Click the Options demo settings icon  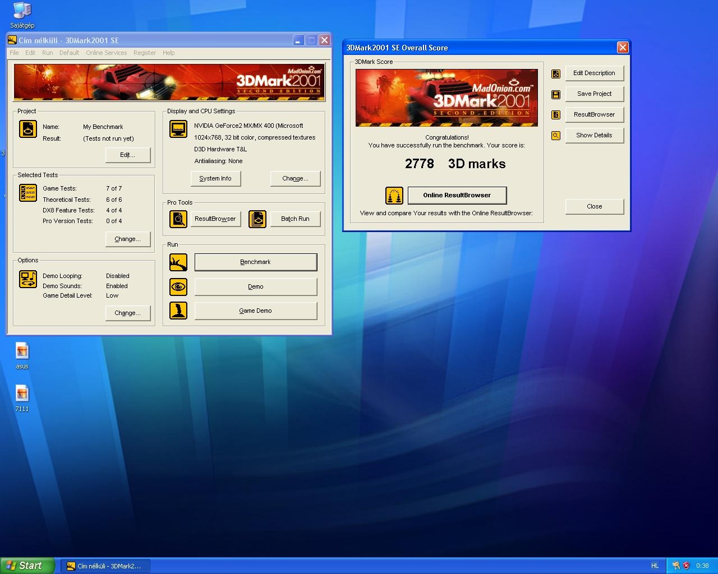tap(28, 279)
